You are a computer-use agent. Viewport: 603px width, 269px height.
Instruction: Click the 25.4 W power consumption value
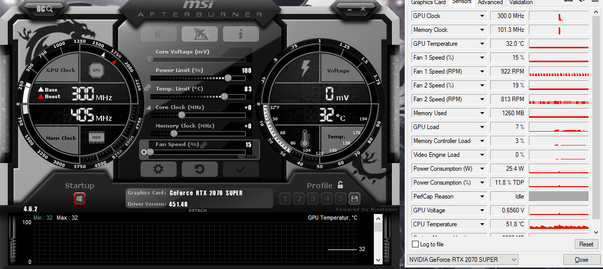tap(508, 169)
